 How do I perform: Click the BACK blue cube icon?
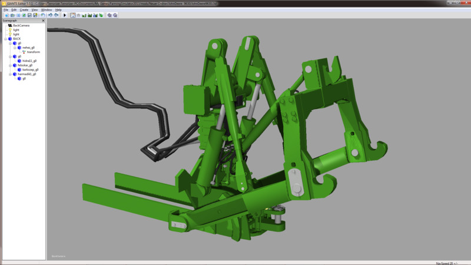10,39
